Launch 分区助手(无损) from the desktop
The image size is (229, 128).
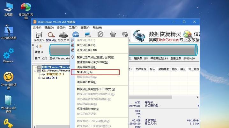pyautogui.click(x=26, y=11)
